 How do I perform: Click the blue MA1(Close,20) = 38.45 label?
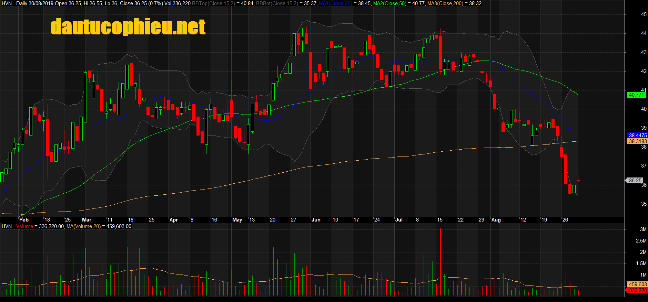tap(345, 3)
